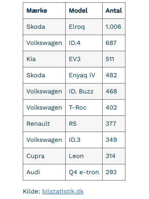Select the Renault brand cell
Image resolution: width=149 pixels, height=199 pixels.
(44, 124)
